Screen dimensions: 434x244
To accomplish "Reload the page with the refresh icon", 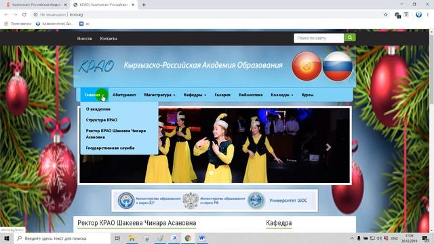I will 24,15.
